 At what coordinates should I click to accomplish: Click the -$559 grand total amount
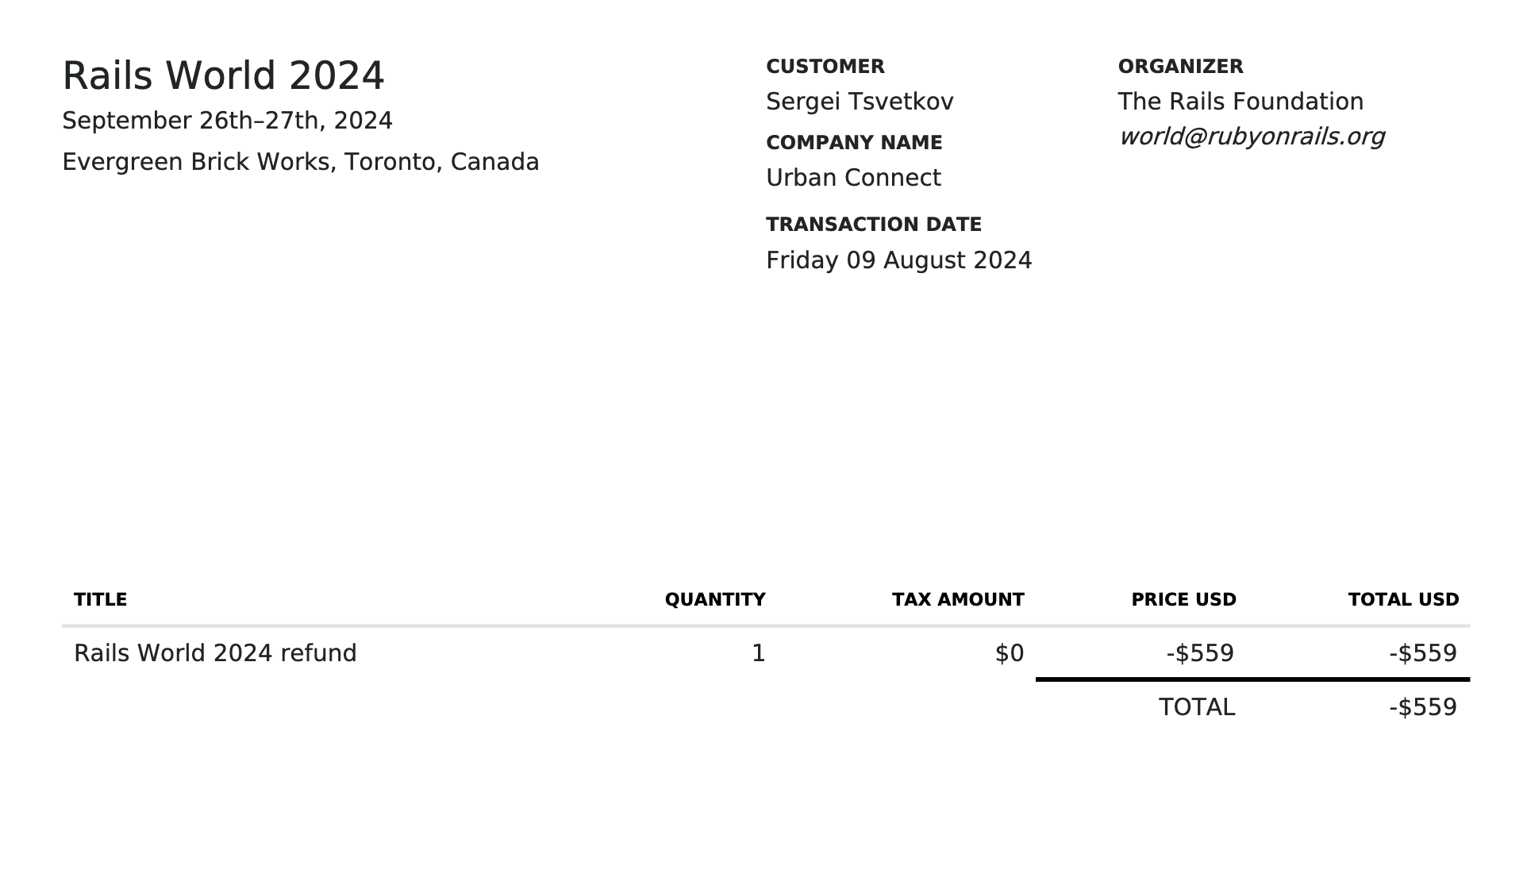(x=1423, y=707)
